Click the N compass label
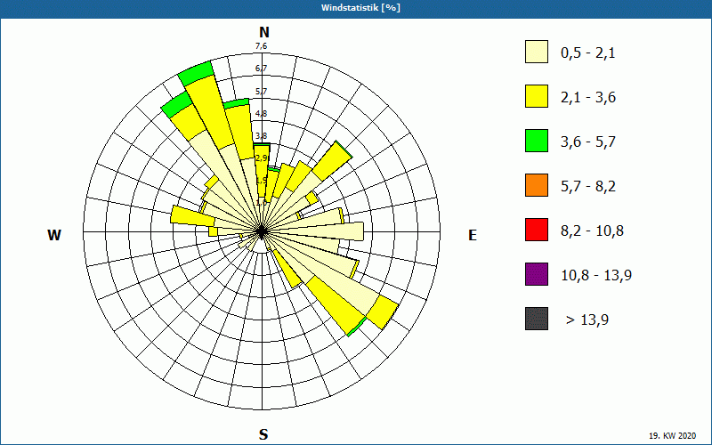 tap(263, 33)
